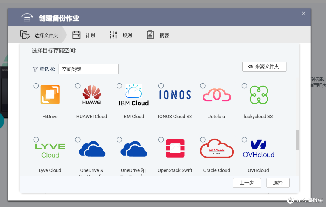Click the luckycloud S3 label text
The height and width of the screenshot is (207, 326).
258,117
